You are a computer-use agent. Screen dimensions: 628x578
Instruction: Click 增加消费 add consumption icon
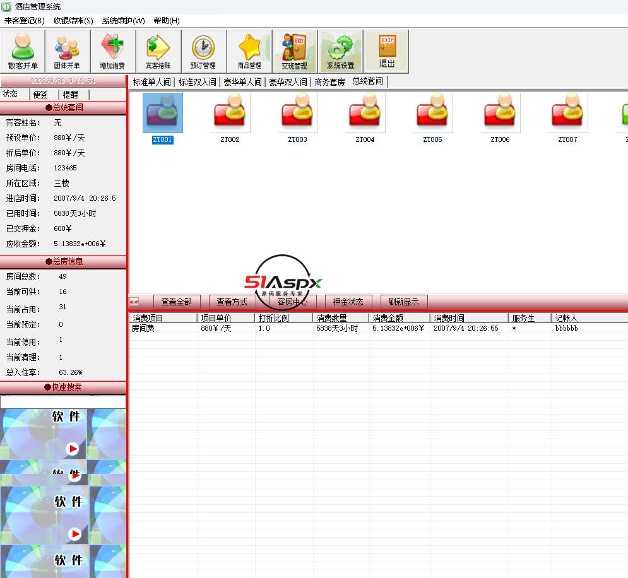click(113, 51)
